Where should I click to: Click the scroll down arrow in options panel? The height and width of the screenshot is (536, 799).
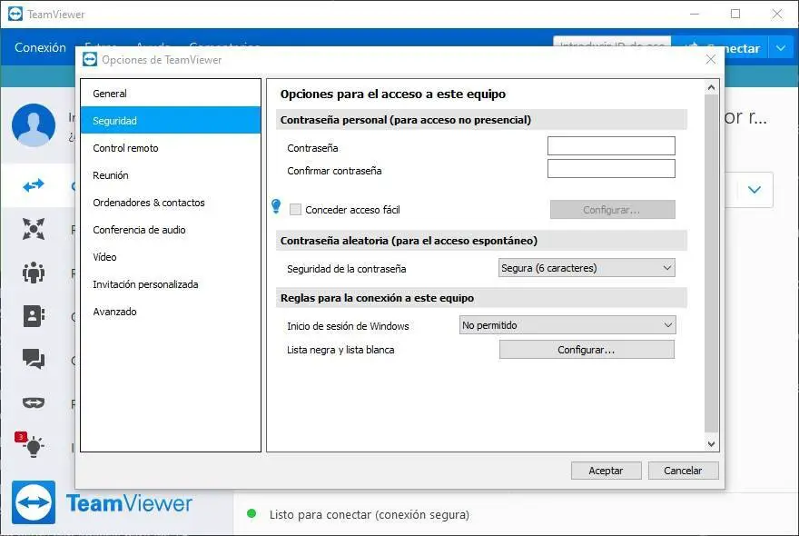click(x=711, y=444)
